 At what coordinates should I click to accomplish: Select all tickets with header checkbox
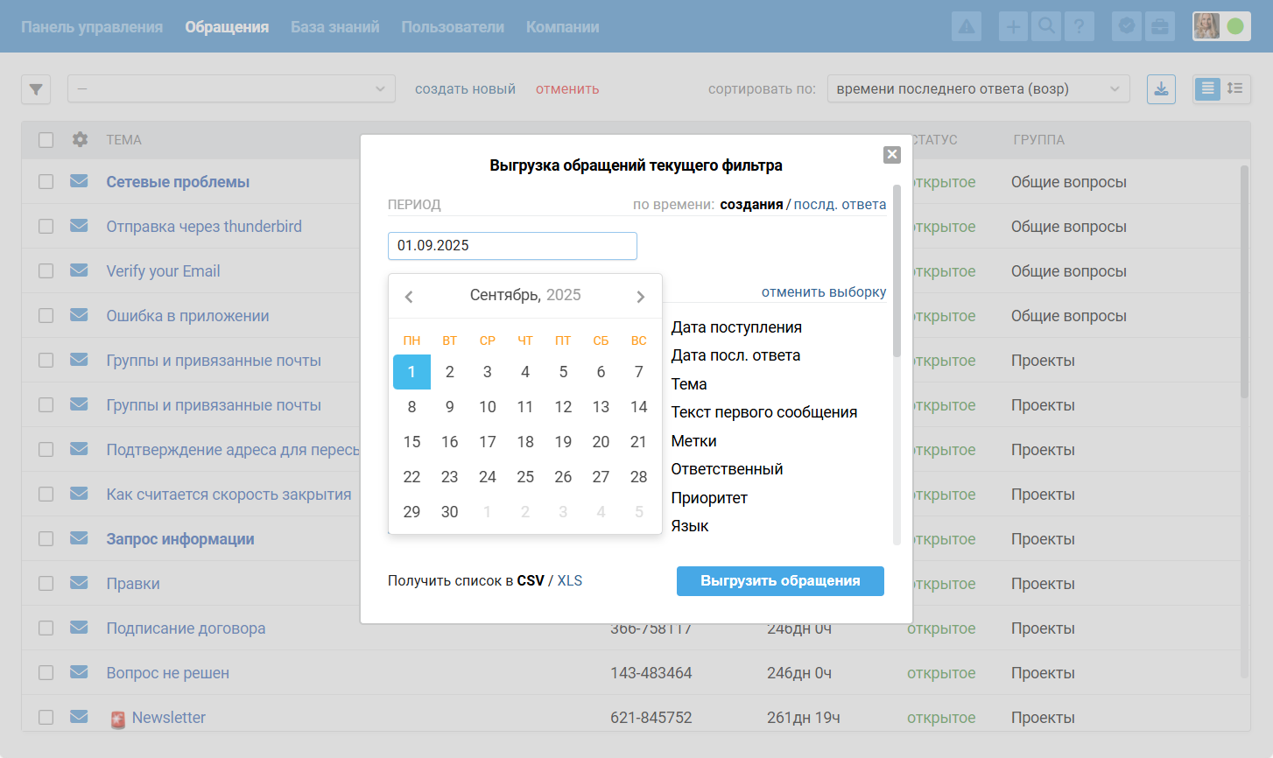(x=46, y=140)
